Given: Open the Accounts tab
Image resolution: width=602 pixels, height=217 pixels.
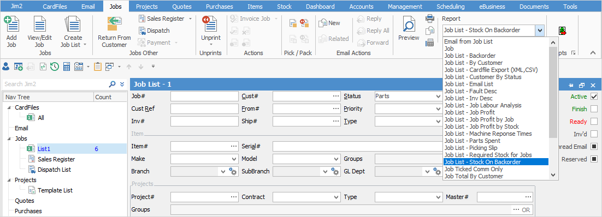Looking at the screenshot, I should click(x=361, y=6).
